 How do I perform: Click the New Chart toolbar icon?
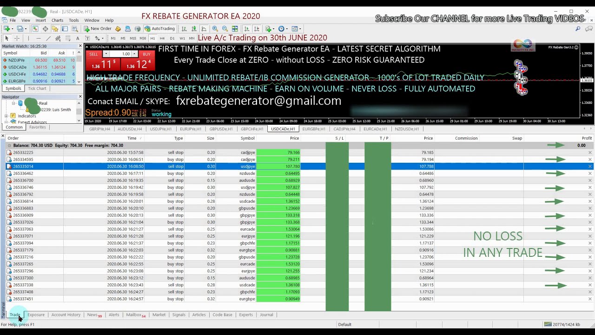pos(7,28)
